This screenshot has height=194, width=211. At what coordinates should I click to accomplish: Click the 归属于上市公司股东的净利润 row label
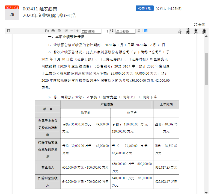(x=48, y=128)
